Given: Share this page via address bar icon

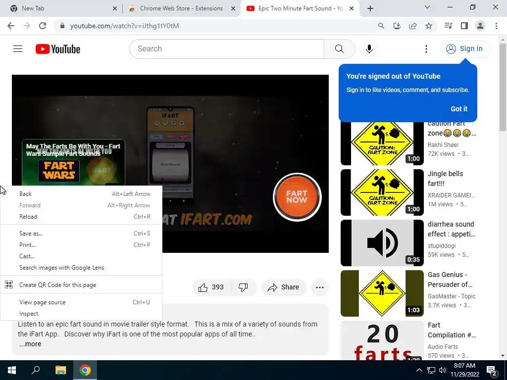Looking at the screenshot, I should click(413, 26).
